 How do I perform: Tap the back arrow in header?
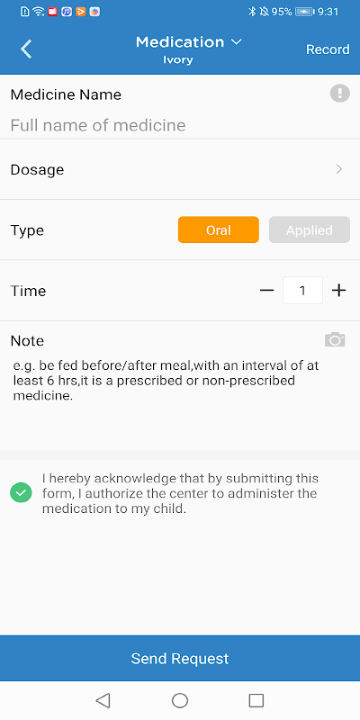pyautogui.click(x=26, y=49)
